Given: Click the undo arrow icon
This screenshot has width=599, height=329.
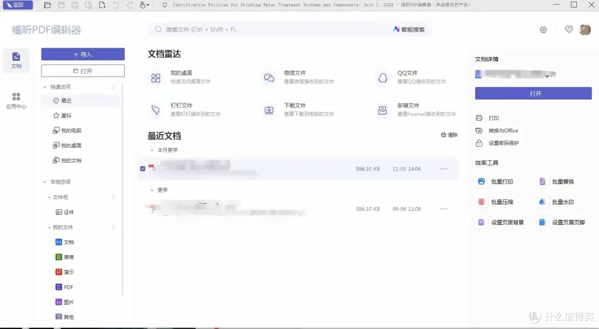Looking at the screenshot, I should [116, 6].
